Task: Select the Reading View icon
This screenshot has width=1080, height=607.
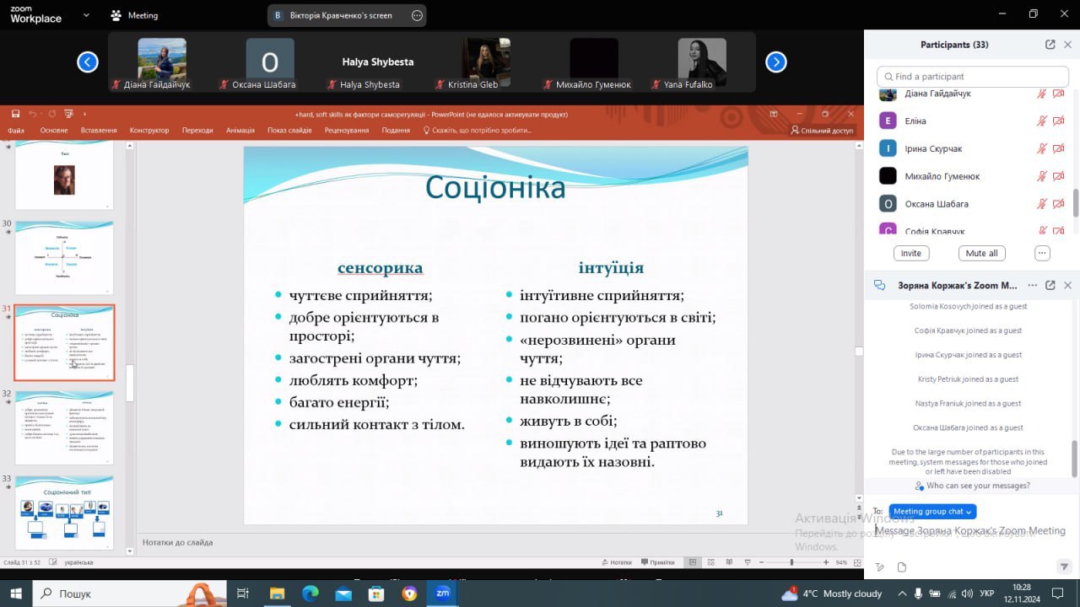Action: click(x=728, y=561)
